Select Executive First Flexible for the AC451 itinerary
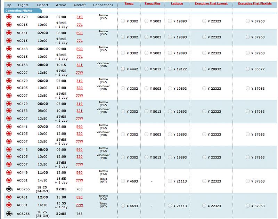The image size is (278, 219). [248, 206]
